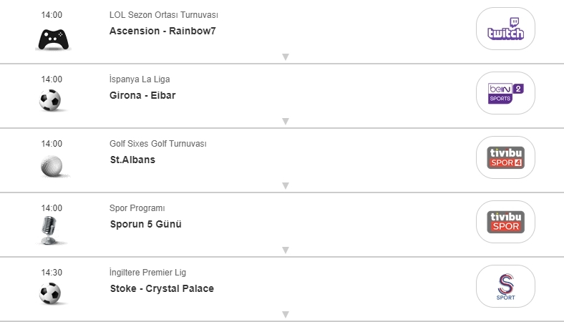This screenshot has width=564, height=322.
Task: Open the Ascension - Rainbow7 match title
Action: point(161,31)
